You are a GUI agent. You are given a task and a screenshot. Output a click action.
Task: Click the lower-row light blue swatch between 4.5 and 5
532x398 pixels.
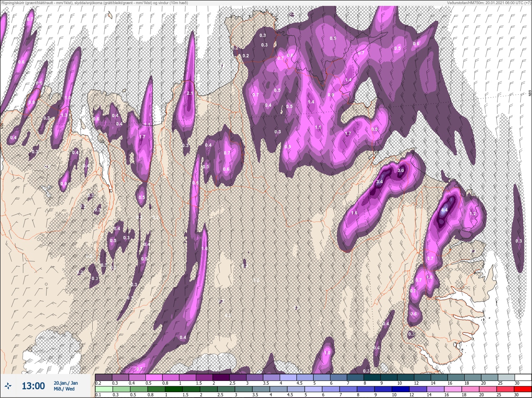[296, 389]
